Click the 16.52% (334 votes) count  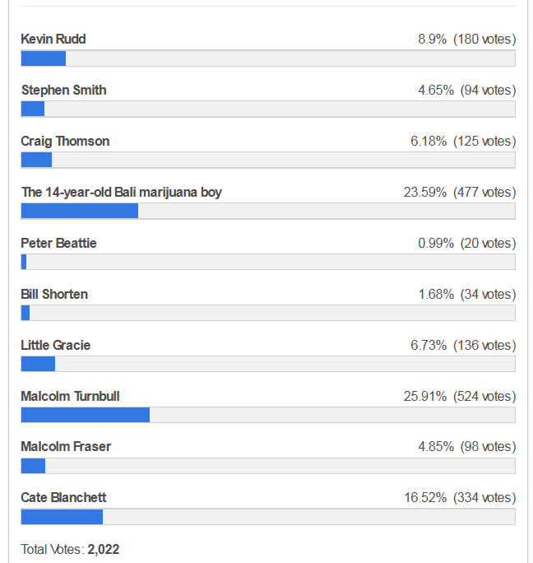(x=460, y=498)
